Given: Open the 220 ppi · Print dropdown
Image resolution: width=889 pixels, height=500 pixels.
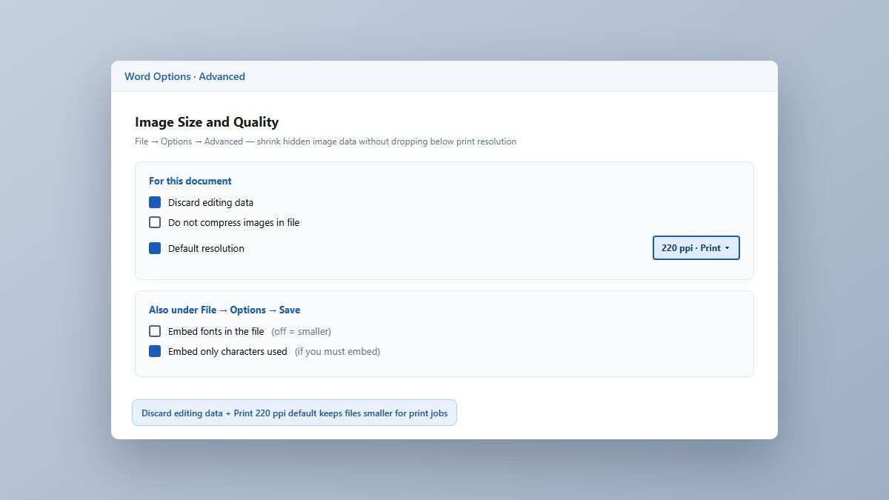Looking at the screenshot, I should coord(696,248).
